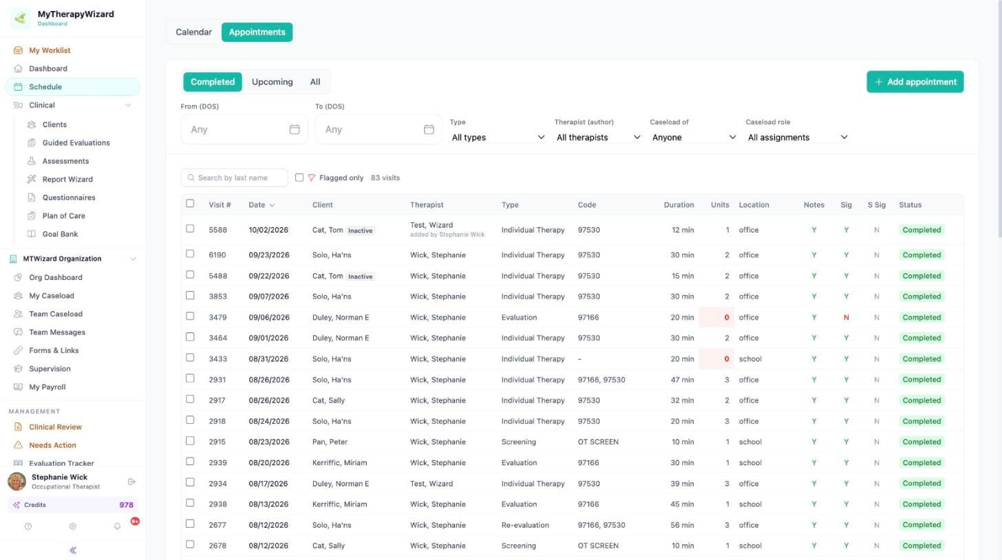Collapse the sidebar with double chevron
The image size is (1002, 560).
tap(73, 550)
